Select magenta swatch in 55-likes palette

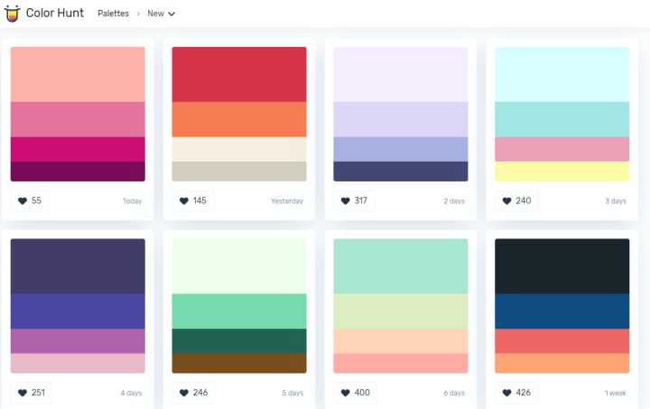tap(78, 150)
